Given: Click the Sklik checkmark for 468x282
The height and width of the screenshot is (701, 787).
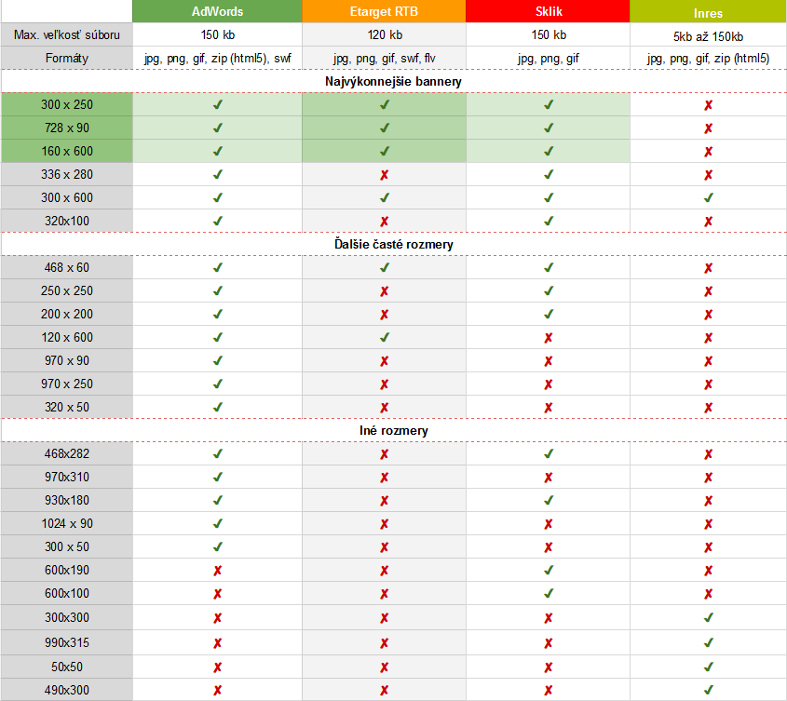Looking at the screenshot, I should tap(549, 453).
